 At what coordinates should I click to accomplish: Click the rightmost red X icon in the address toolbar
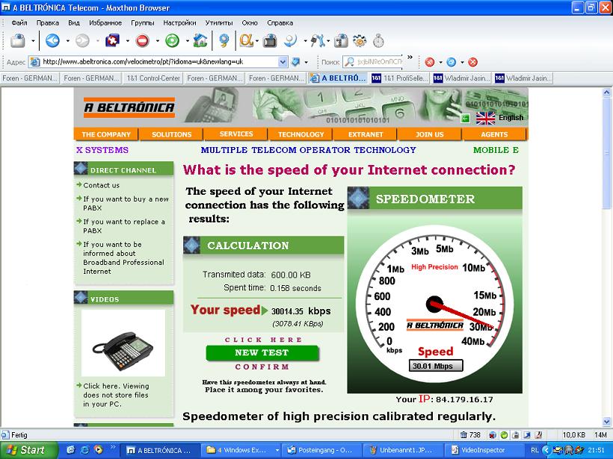pyautogui.click(x=472, y=62)
